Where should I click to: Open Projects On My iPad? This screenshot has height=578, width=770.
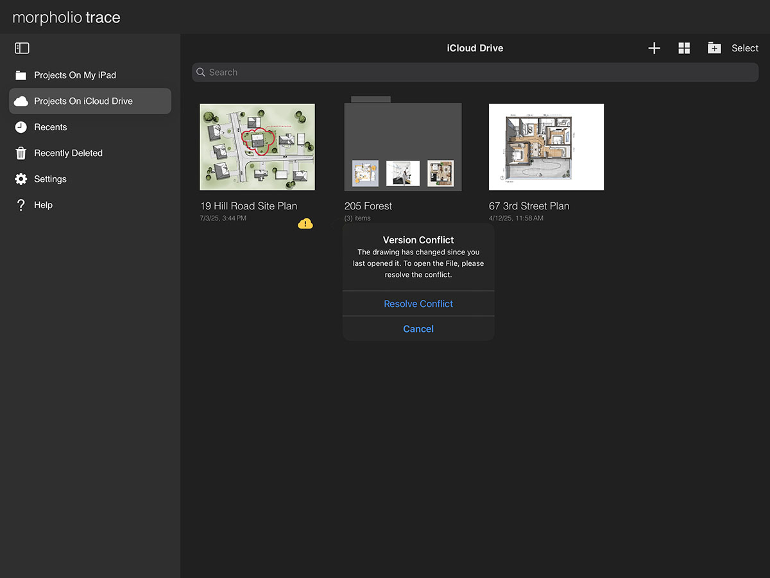(75, 75)
